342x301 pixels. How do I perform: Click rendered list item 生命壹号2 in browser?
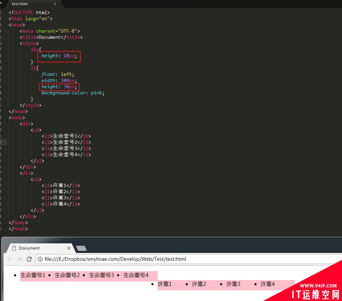click(x=67, y=275)
